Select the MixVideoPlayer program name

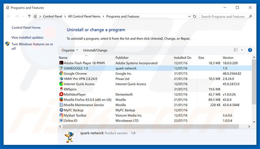[x=75, y=94]
